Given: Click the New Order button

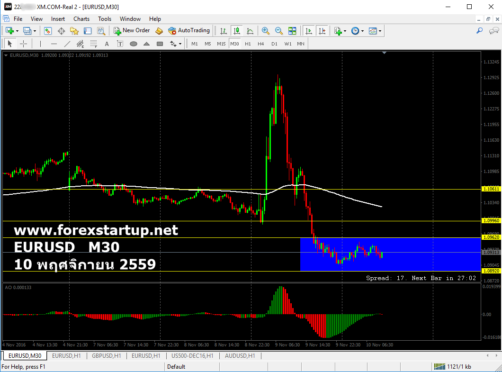Looking at the screenshot, I should 132,30.
